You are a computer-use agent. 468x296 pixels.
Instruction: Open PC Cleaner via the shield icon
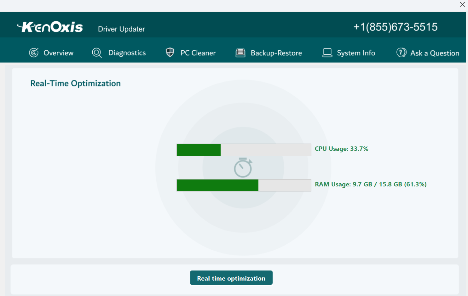tap(170, 52)
